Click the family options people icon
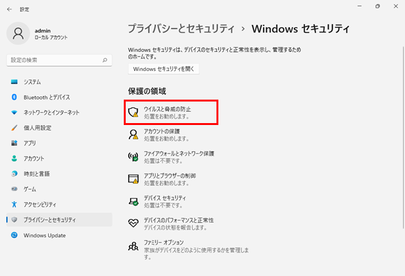The height and width of the screenshot is (276, 405). (133, 246)
